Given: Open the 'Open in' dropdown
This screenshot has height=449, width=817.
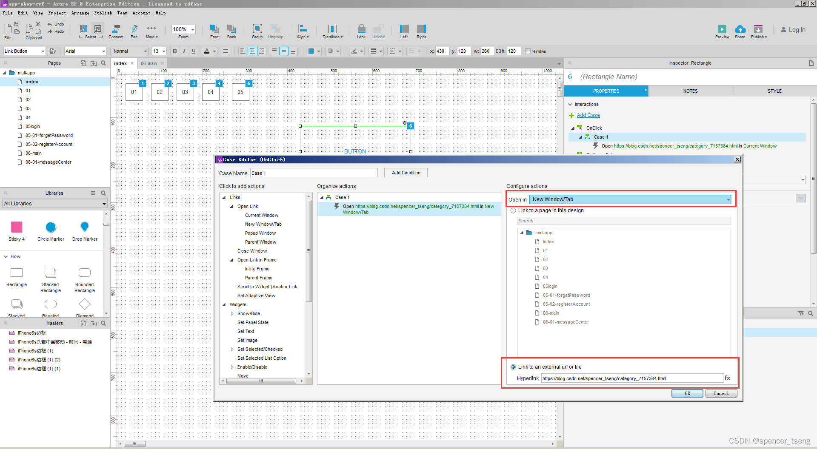Looking at the screenshot, I should pyautogui.click(x=630, y=199).
